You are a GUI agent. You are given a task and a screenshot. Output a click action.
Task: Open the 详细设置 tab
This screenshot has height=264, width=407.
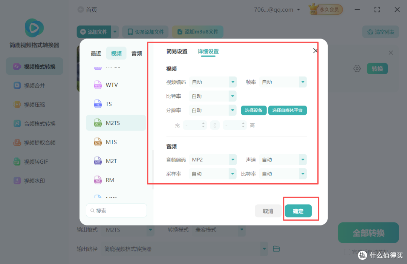[208, 51]
